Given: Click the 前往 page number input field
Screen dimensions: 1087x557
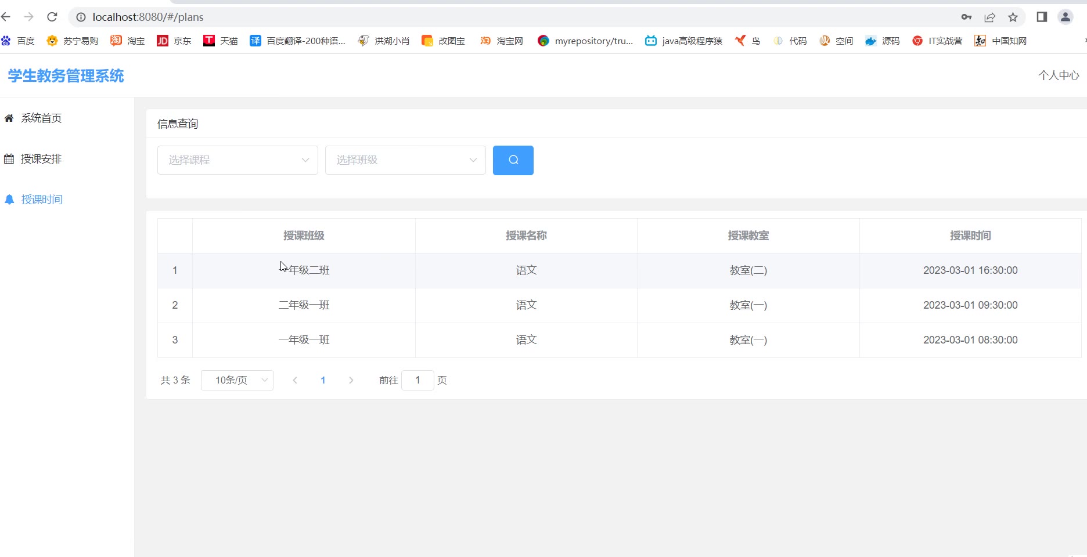Looking at the screenshot, I should (417, 380).
